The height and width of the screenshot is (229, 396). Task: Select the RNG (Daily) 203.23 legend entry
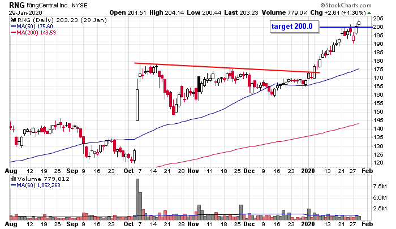point(62,20)
